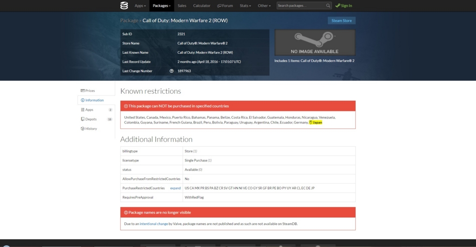The height and width of the screenshot is (247, 476).
Task: Click Sign In via Steam
Action: 344,6
